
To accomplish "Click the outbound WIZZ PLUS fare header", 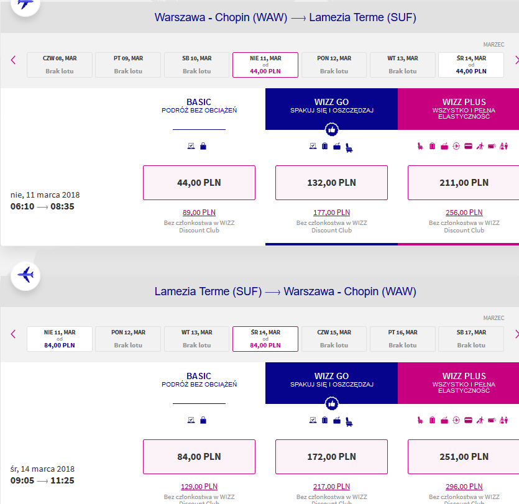I will click(x=459, y=109).
